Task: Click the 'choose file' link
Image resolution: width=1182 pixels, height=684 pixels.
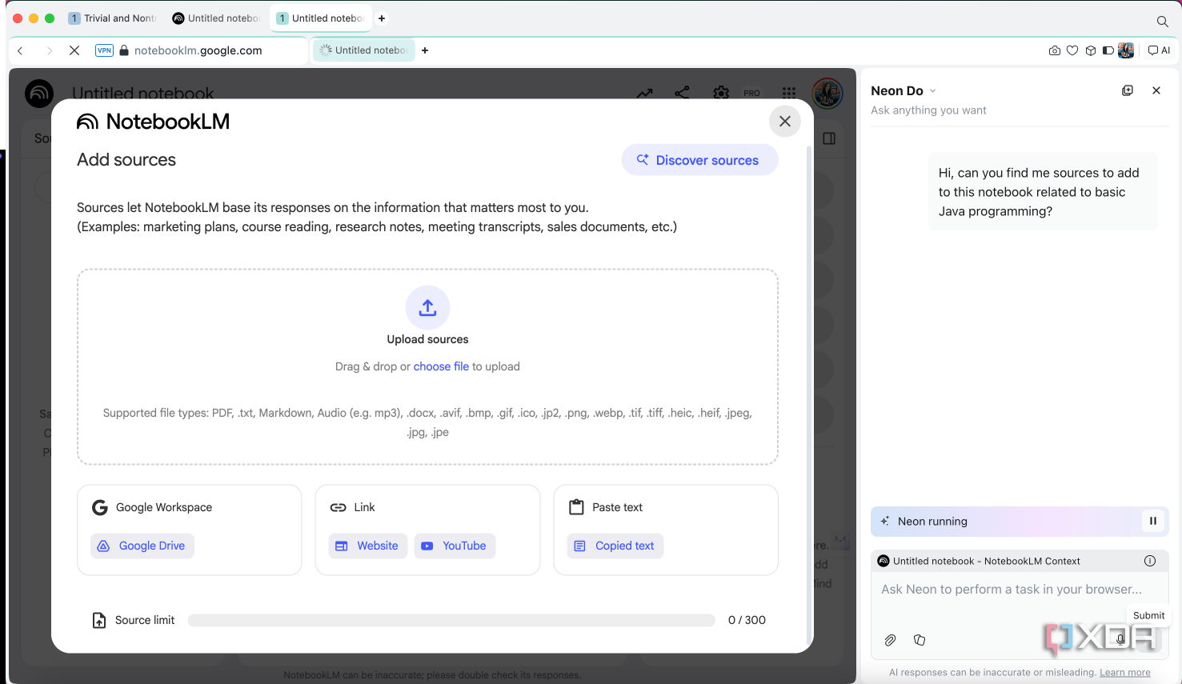Action: point(441,366)
